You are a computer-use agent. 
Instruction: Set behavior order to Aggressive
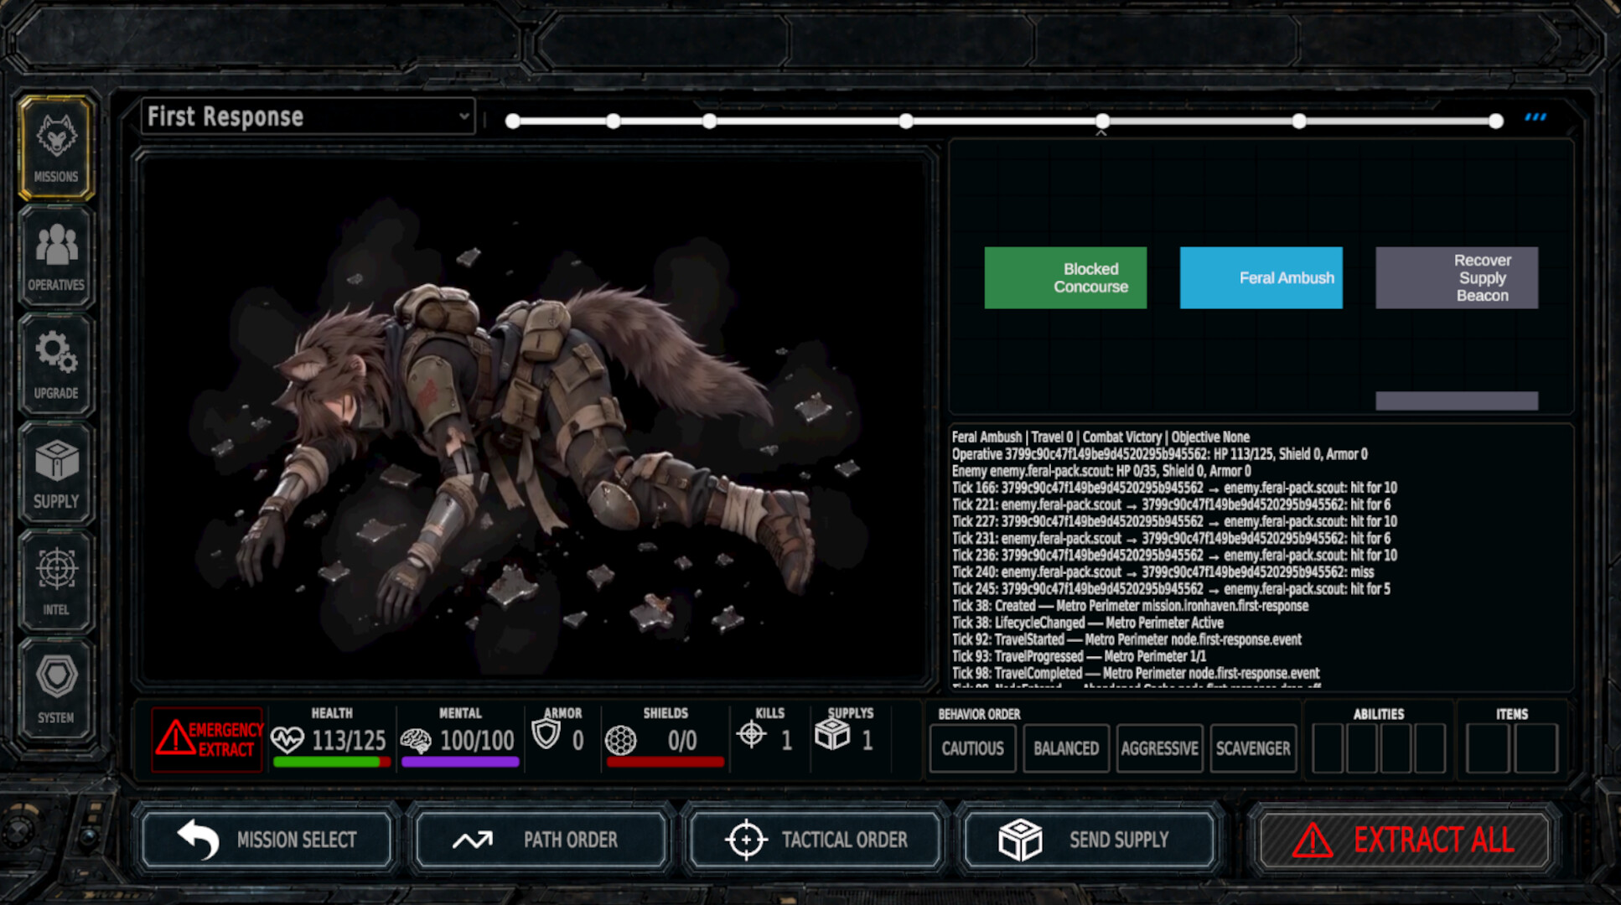tap(1159, 748)
